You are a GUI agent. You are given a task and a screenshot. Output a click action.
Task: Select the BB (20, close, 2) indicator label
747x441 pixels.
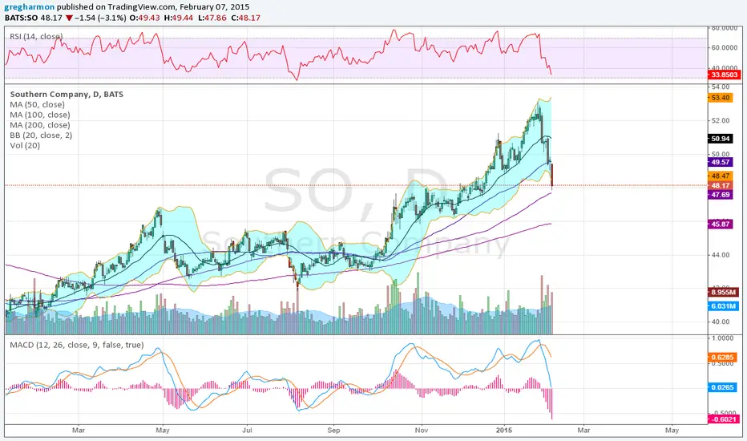coord(41,136)
